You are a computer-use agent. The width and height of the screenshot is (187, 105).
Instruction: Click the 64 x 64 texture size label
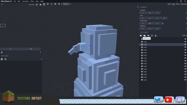[x=31, y=5]
